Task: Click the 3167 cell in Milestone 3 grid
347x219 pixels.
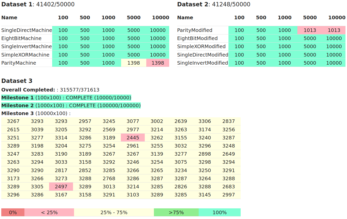Action: pyautogui.click(x=61, y=195)
